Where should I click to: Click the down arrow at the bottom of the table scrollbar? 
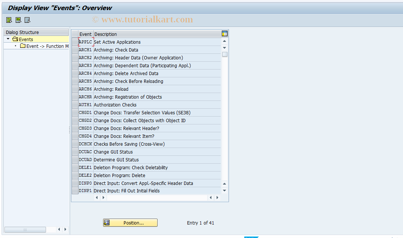[x=224, y=191]
